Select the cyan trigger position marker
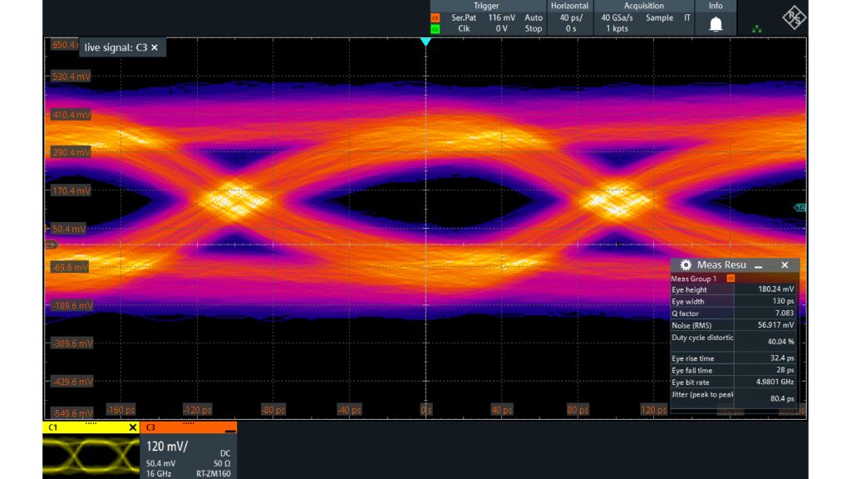 click(x=425, y=42)
